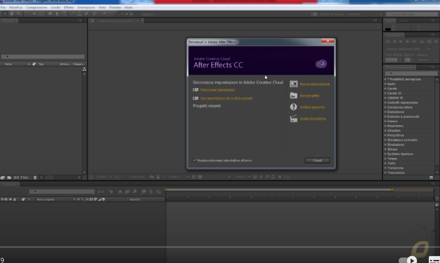Click the Sincronizza impostazioni link
The image size is (440, 263).
pyautogui.click(x=217, y=90)
